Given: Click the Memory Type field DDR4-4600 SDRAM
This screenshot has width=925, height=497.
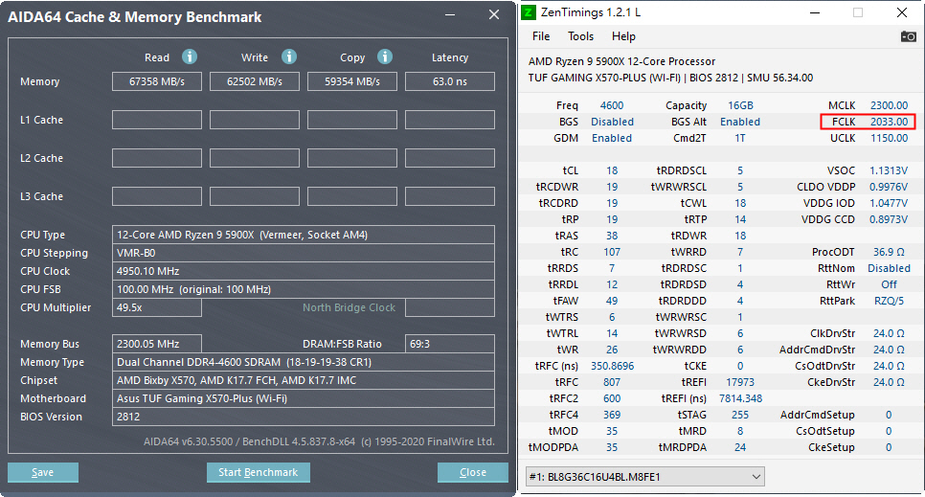Looking at the screenshot, I should point(304,362).
